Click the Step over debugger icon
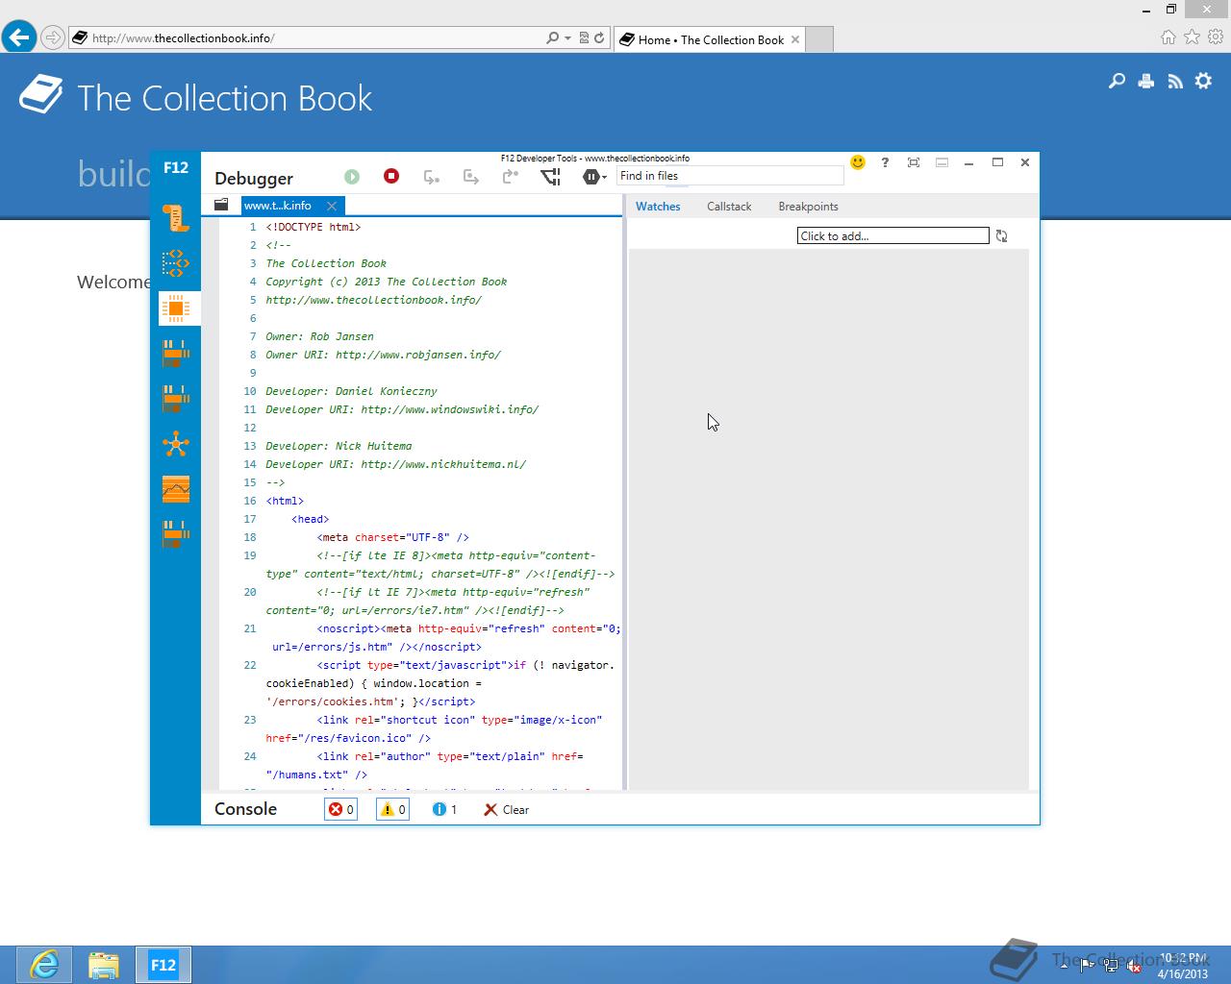This screenshot has width=1231, height=984. (471, 177)
